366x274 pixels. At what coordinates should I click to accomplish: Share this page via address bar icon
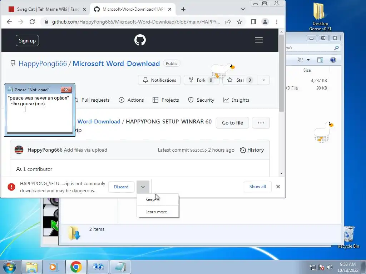coord(228,22)
